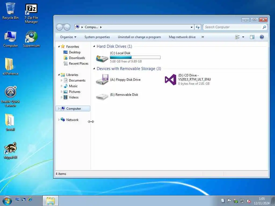The width and height of the screenshot is (275, 206).
Task: Click the 4 items status bar text
Action: click(x=61, y=174)
